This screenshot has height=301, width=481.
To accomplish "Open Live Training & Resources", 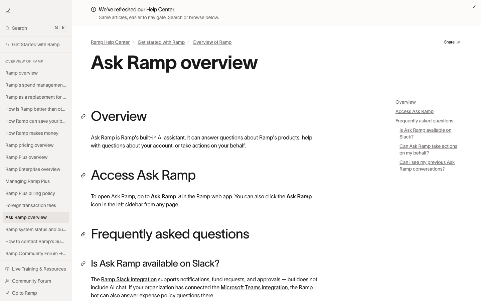I will pos(36,269).
